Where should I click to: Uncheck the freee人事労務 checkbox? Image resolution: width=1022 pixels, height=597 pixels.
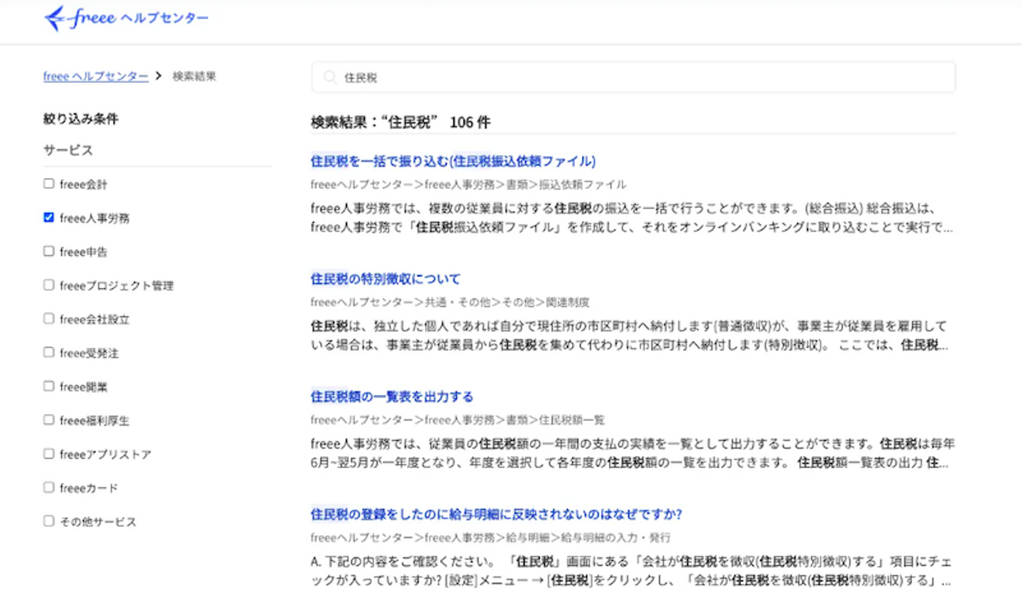[49, 218]
